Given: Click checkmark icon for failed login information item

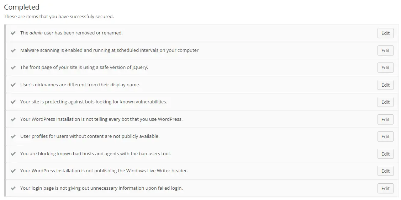Looking at the screenshot, I should 13,188.
